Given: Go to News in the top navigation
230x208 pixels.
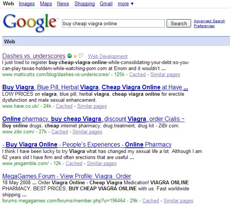Looking at the screenshot, I should [63, 3].
